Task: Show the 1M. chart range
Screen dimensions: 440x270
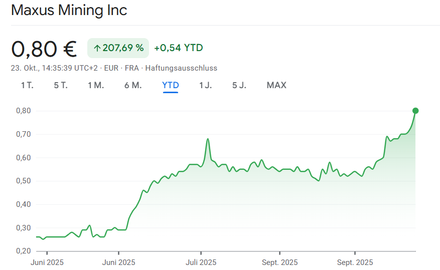Action: (x=96, y=85)
